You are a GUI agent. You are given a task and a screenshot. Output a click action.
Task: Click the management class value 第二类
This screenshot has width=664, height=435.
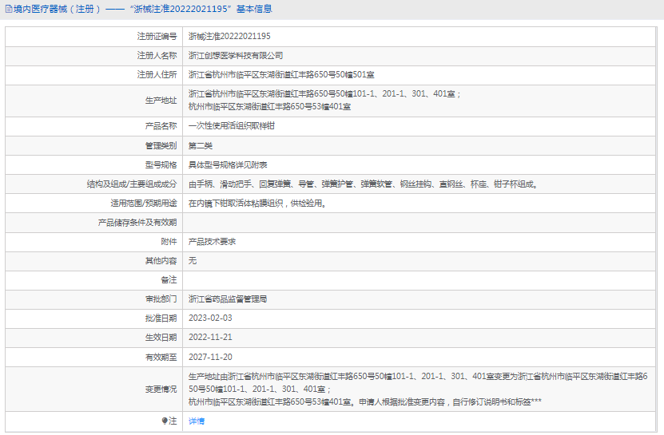click(201, 146)
